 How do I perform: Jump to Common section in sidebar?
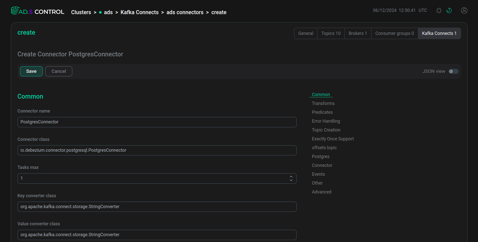coord(321,95)
